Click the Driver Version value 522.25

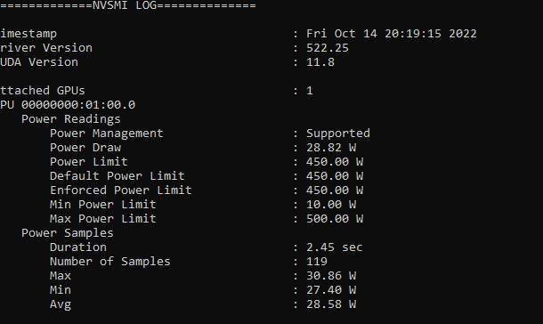click(328, 48)
